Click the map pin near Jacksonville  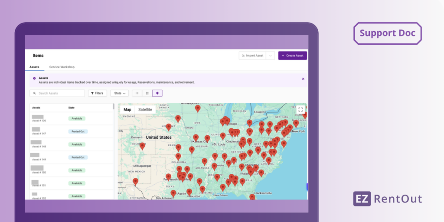click(x=252, y=196)
